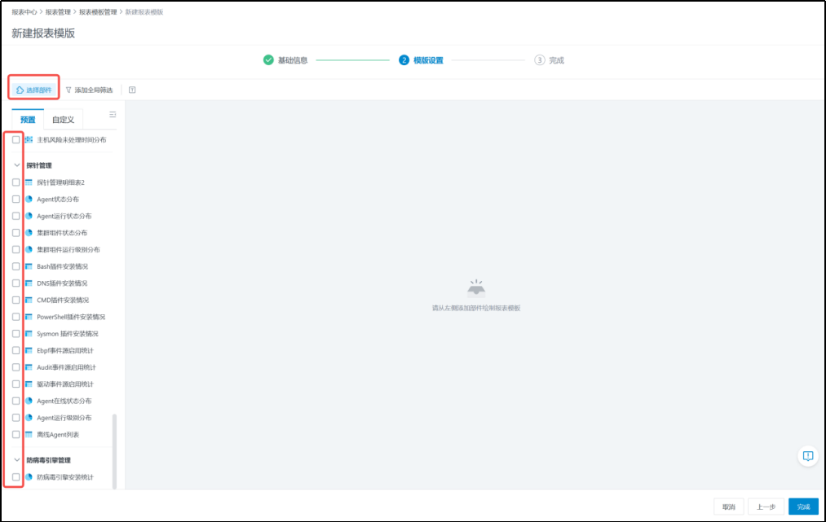The image size is (826, 522).
Task: Click the Agent运行级别分布 label
Action: pyautogui.click(x=64, y=418)
